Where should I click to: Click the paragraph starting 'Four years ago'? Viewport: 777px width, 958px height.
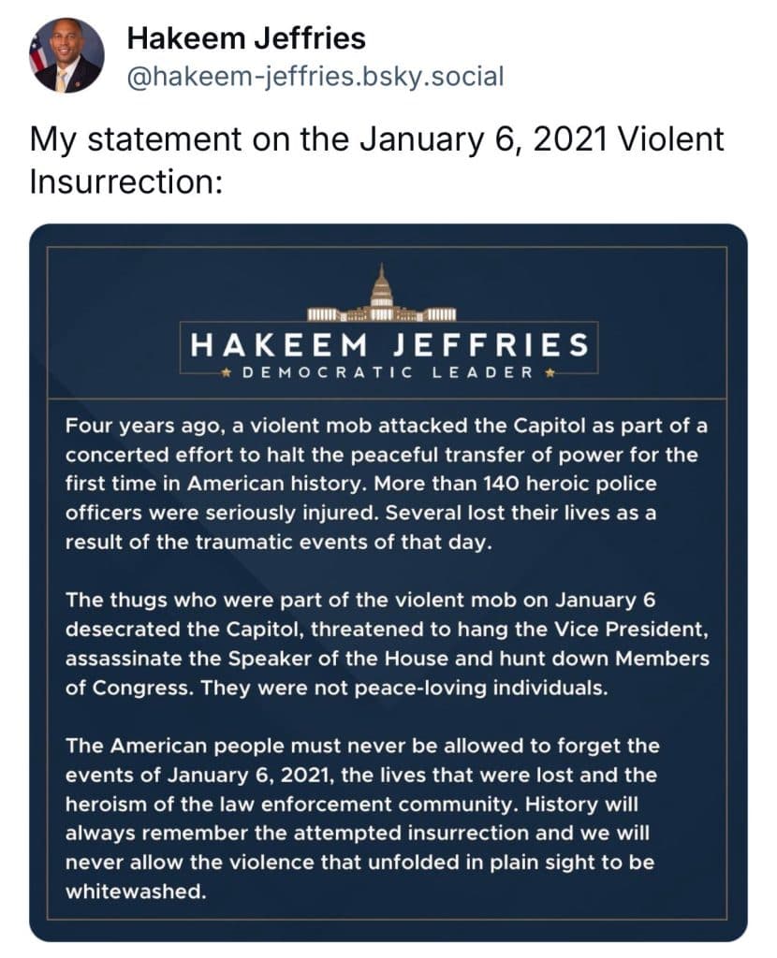point(386,485)
